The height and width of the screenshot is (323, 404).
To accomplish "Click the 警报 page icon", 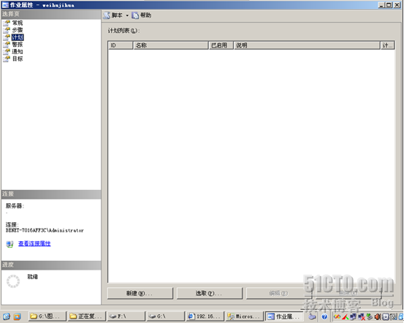I will 7,45.
